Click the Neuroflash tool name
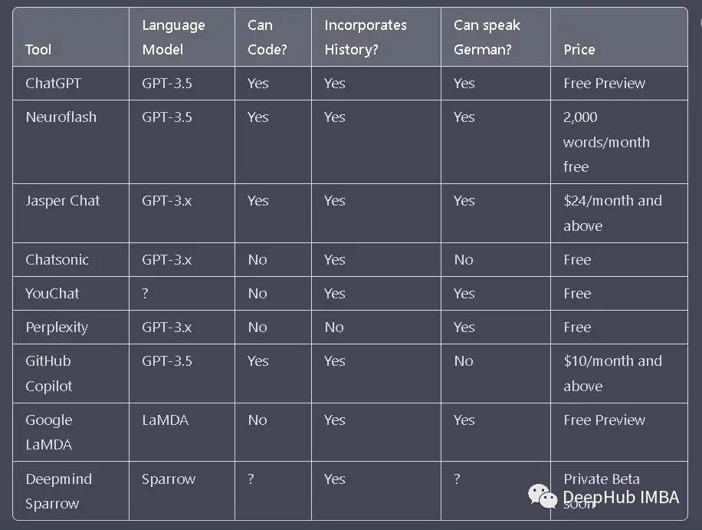Screen dimensions: 702x530 (61, 117)
